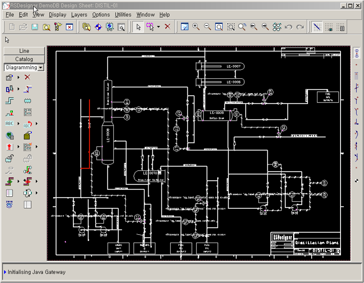Toggle the dotted grid snap icon in right toolbar
The image size is (364, 283).
click(x=357, y=76)
